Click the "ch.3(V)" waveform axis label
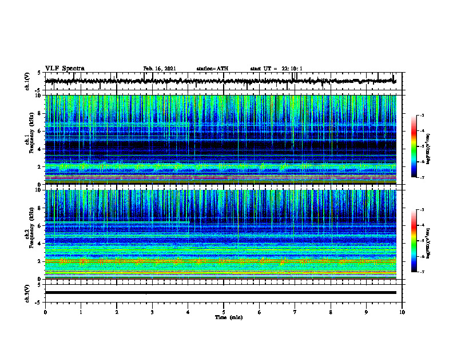Viewport: 453px width, 350px height. pos(27,293)
